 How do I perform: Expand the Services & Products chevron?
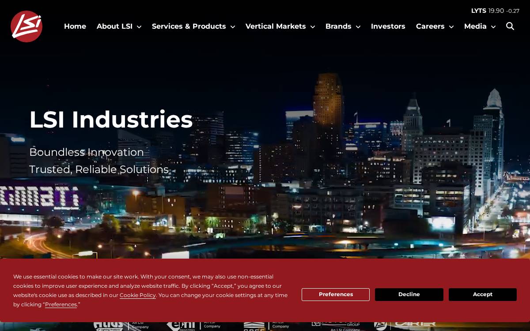tap(233, 27)
